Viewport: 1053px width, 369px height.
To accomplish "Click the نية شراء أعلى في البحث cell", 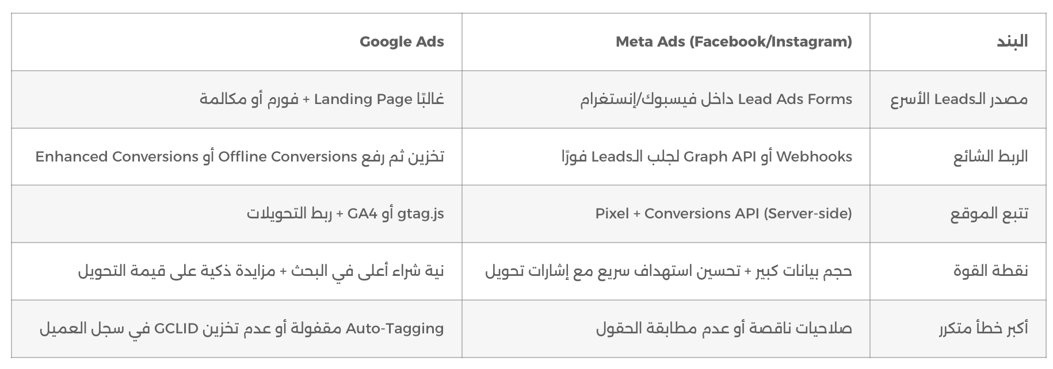I will [x=261, y=271].
